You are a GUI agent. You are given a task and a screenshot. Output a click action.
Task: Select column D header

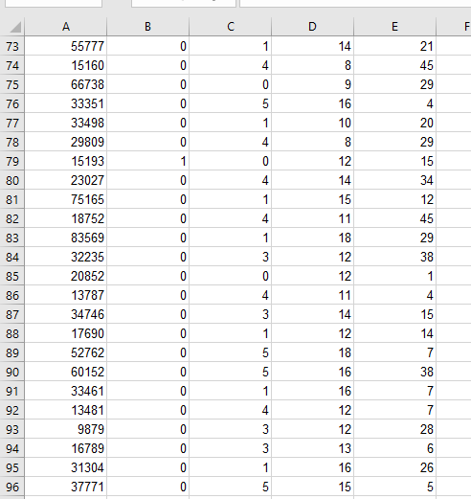click(312, 27)
